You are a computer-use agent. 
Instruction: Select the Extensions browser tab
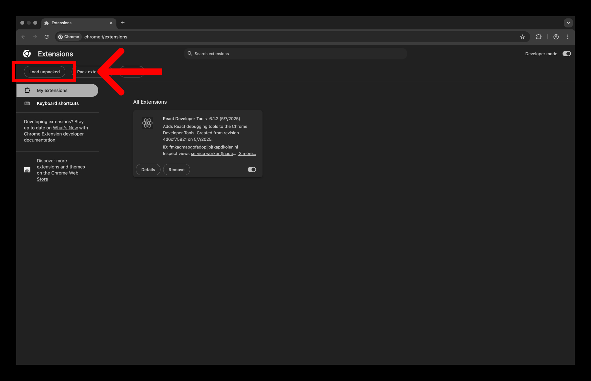[79, 23]
